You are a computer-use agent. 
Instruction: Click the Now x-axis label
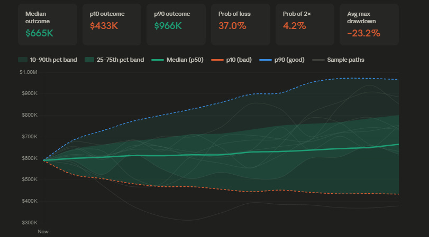43,232
